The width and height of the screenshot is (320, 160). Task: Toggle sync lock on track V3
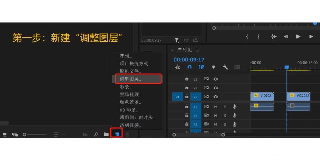click(x=206, y=79)
